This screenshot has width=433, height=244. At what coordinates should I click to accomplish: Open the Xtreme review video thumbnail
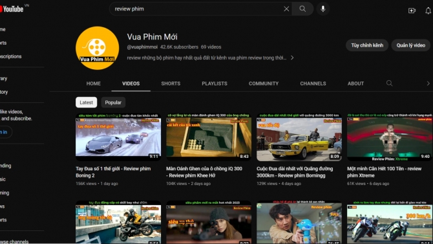tap(390, 137)
